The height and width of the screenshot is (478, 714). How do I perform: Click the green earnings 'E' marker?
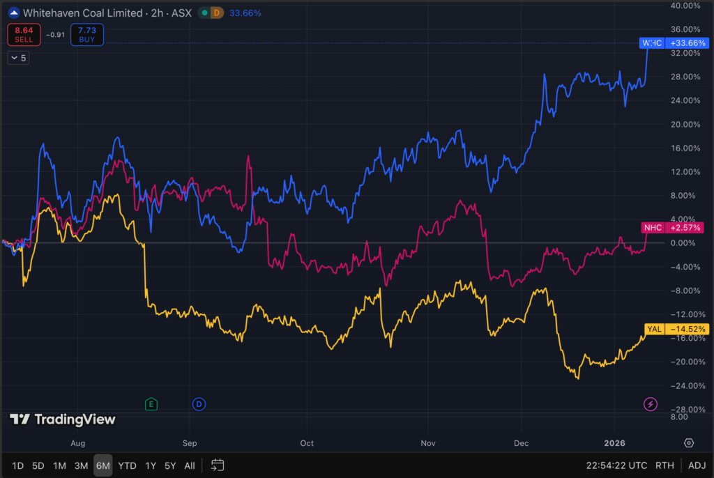(151, 403)
